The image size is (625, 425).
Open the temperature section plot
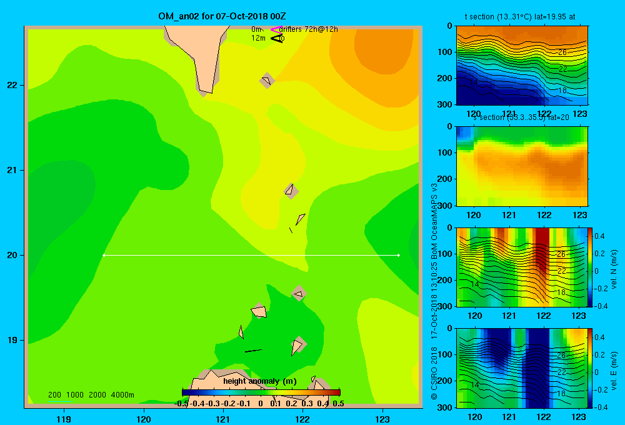522,66
